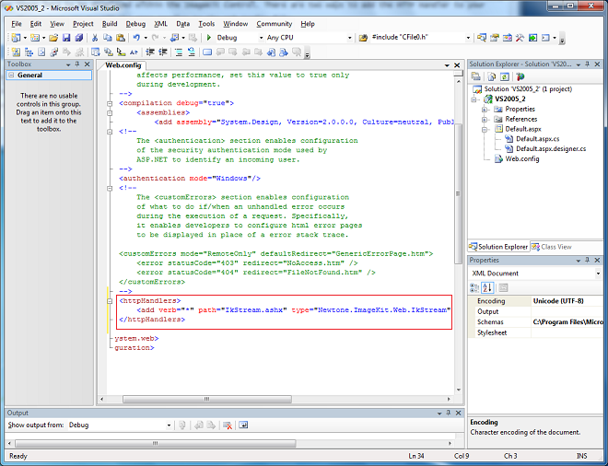Image resolution: width=608 pixels, height=466 pixels.
Task: Open the Any CPU platform dropdown
Action: (350, 38)
